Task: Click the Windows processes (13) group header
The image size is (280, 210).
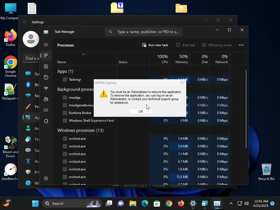Action: point(80,130)
